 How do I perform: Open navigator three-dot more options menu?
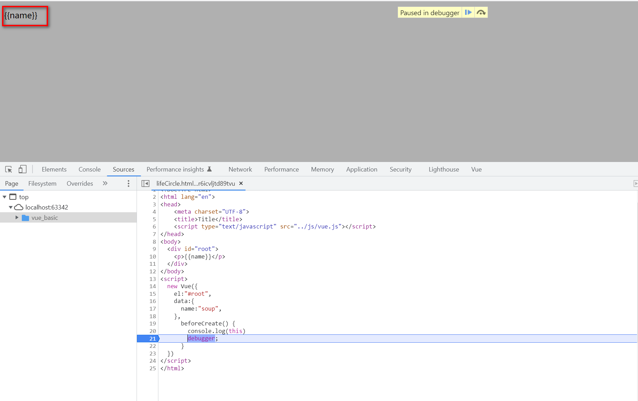pos(129,184)
